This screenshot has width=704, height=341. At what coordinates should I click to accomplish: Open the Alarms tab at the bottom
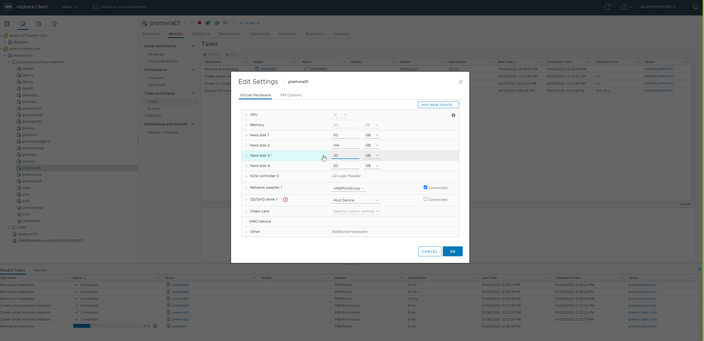(40, 270)
